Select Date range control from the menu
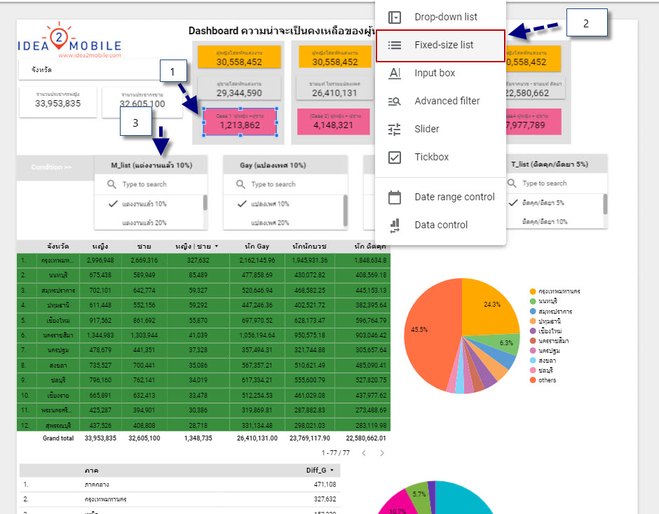 440,197
